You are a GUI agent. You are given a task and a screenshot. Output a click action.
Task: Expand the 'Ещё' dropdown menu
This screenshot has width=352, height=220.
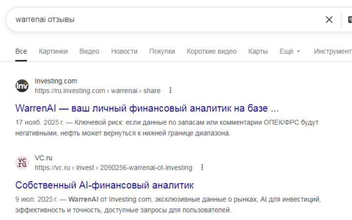(290, 51)
